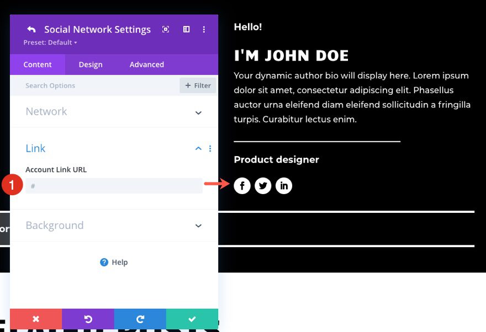Expand the Network section
Image resolution: width=486 pixels, height=332 pixels.
point(198,111)
